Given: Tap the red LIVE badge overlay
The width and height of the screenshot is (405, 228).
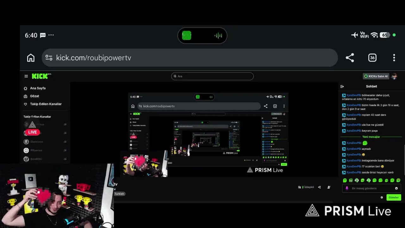Looking at the screenshot, I should 32,132.
